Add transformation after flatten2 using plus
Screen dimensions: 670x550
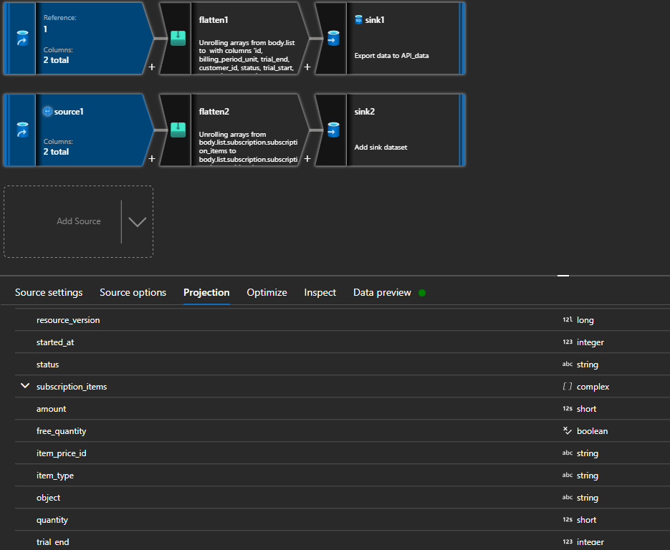[x=307, y=158]
